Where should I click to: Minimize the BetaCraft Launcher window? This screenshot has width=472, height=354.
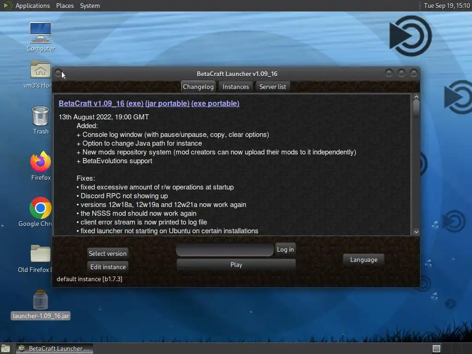pos(389,73)
